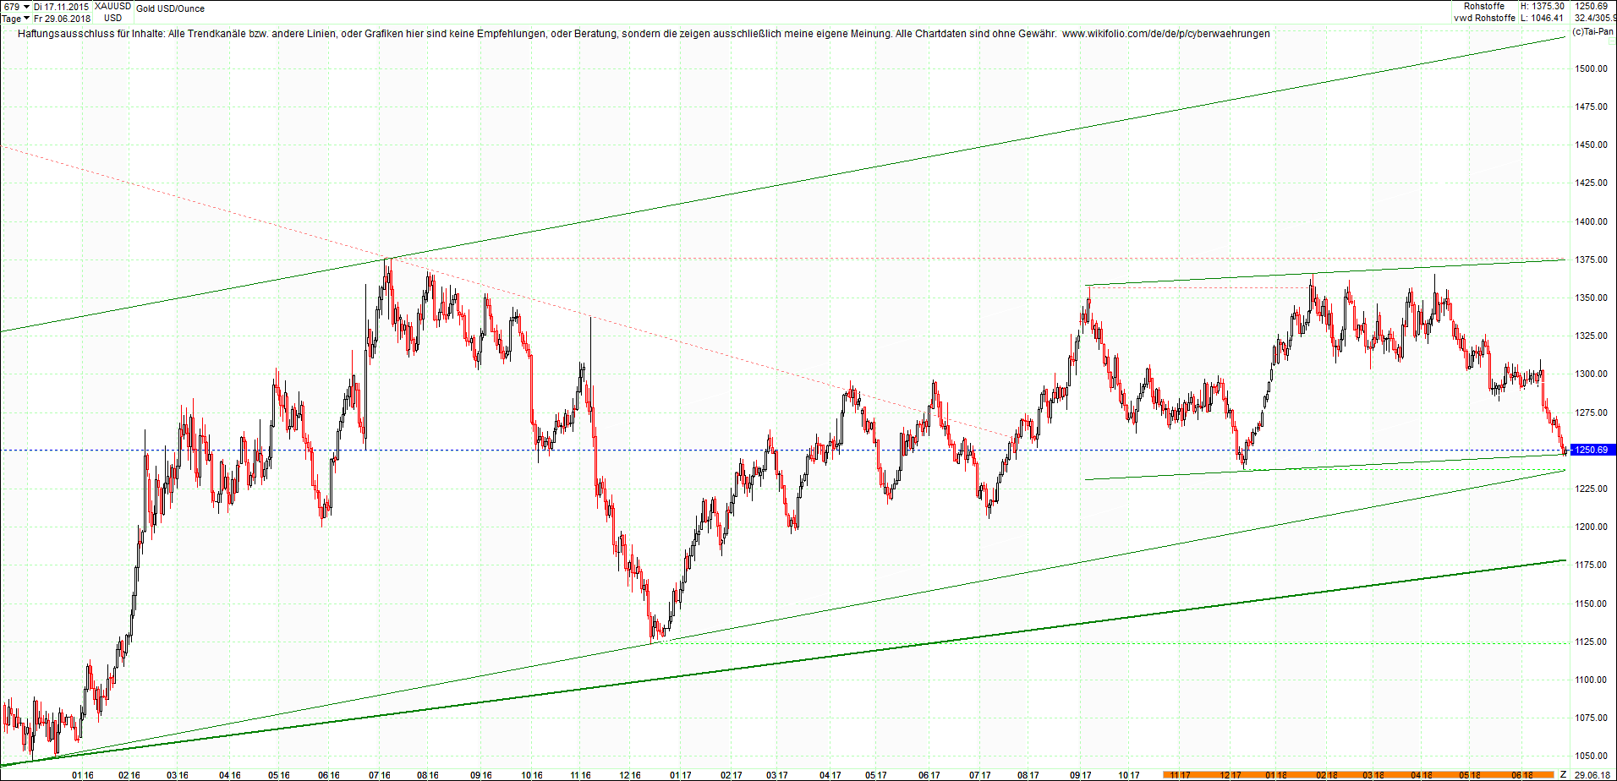
Task: Select the 01 16 axis label
Action: (83, 773)
